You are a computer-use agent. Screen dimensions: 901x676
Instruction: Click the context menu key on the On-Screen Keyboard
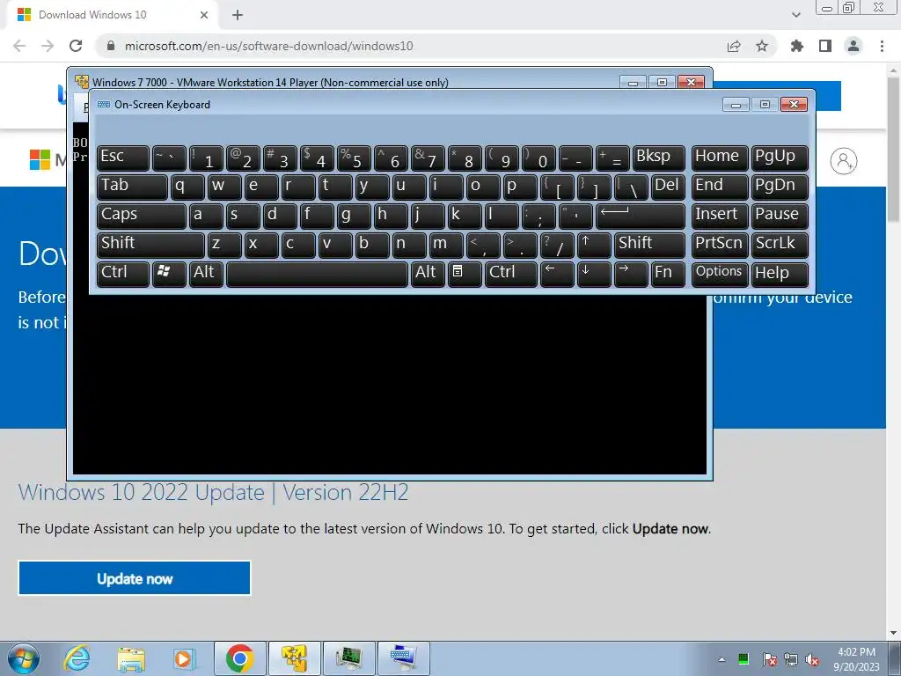465,273
